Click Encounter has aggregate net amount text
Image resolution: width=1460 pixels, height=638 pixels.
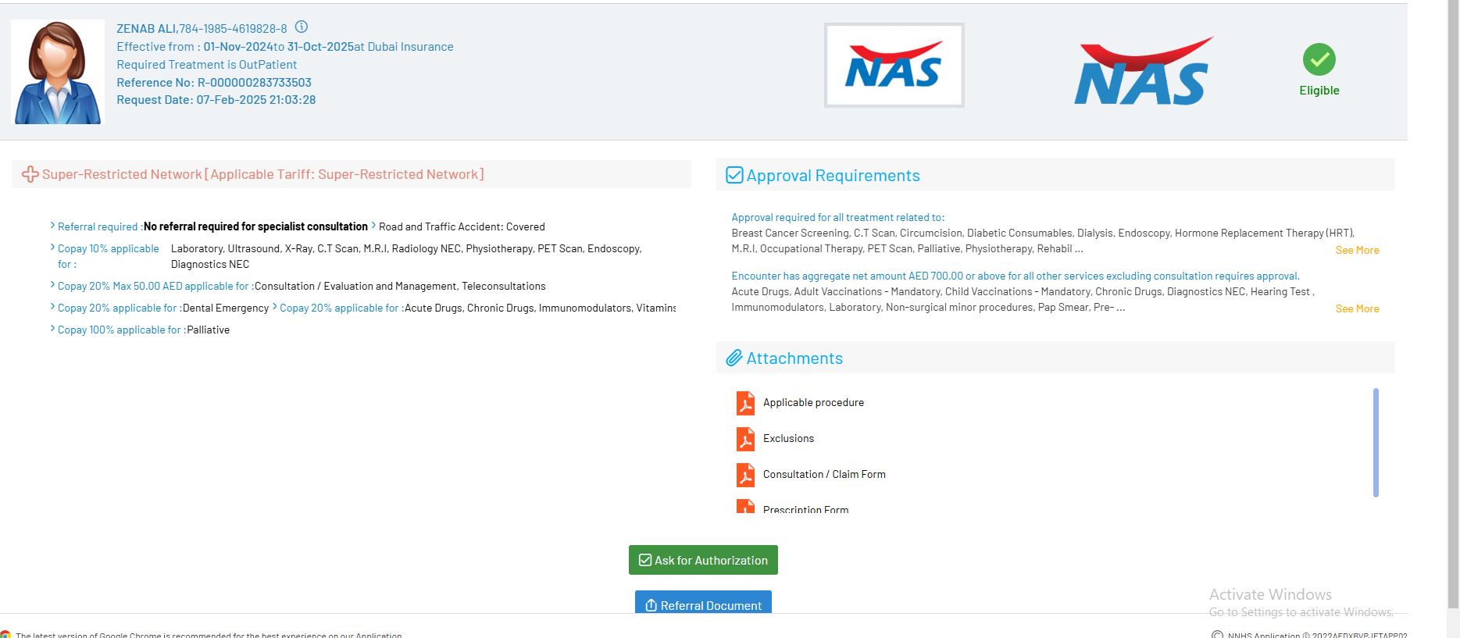(x=1016, y=276)
